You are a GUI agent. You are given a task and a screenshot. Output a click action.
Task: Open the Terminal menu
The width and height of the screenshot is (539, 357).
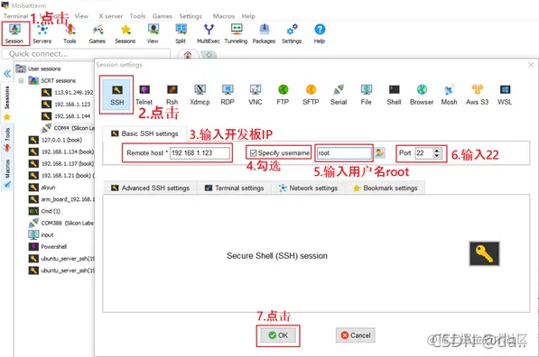(x=15, y=16)
